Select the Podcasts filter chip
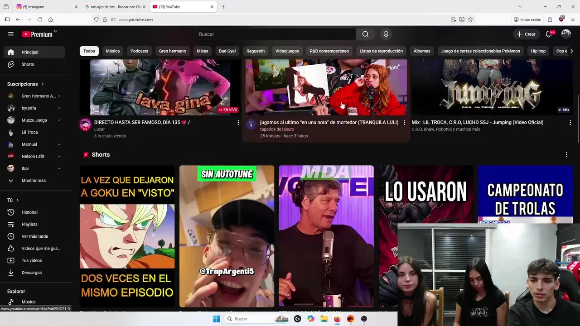Screen dimensions: 580x326 [x=139, y=51]
